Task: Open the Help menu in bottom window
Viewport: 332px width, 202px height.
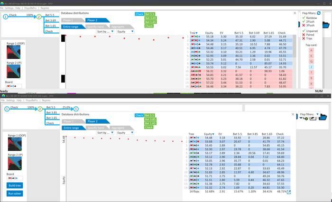Action: [x=19, y=101]
